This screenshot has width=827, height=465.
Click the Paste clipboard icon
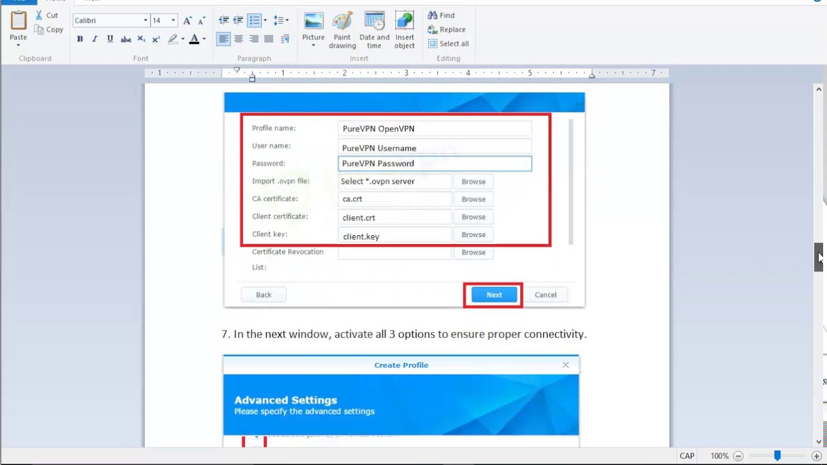pyautogui.click(x=18, y=22)
